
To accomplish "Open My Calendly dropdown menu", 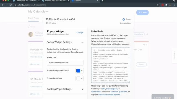I will (x=38, y=12).
